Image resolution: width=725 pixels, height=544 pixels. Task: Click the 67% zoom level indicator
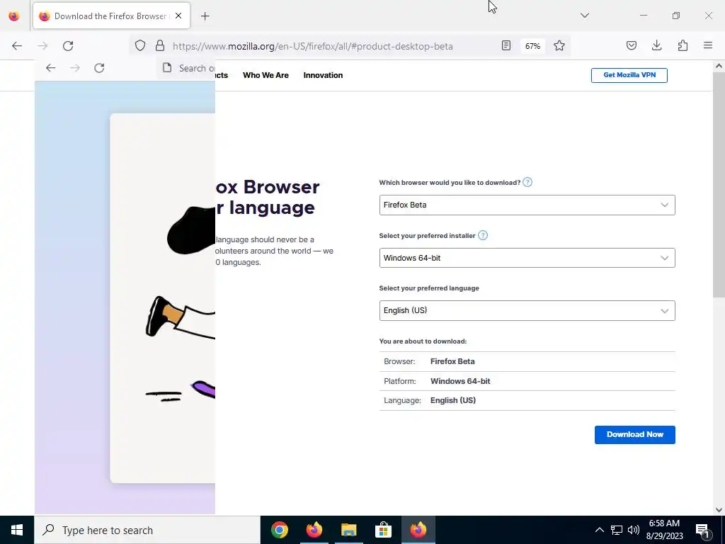coord(532,46)
